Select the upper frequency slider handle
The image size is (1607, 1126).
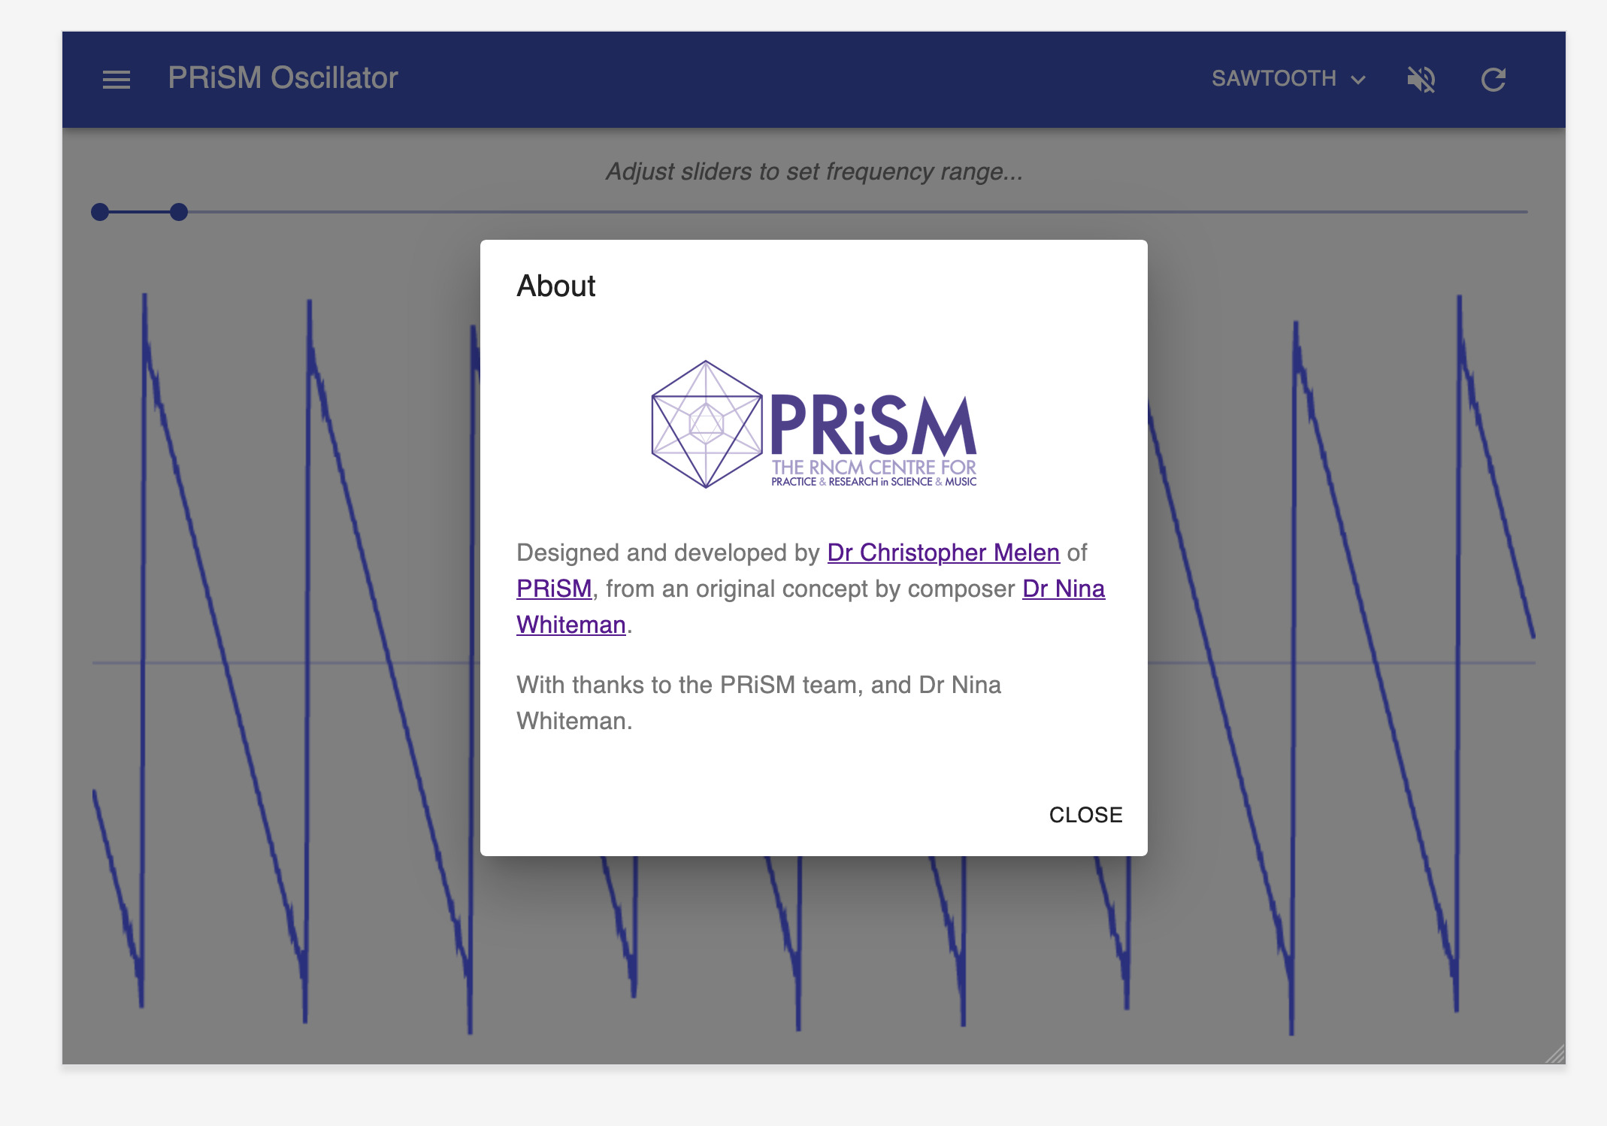click(x=178, y=212)
